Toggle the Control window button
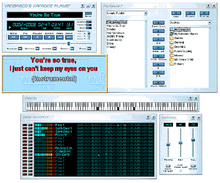The width and height of the screenshot is (220, 183). pyautogui.click(x=37, y=48)
